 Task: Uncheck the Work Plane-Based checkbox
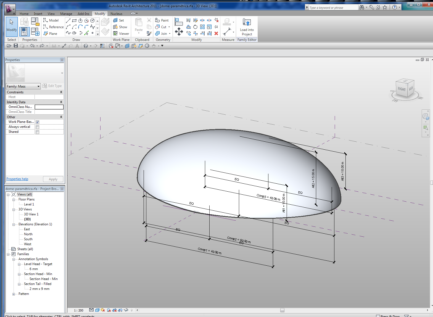point(38,122)
